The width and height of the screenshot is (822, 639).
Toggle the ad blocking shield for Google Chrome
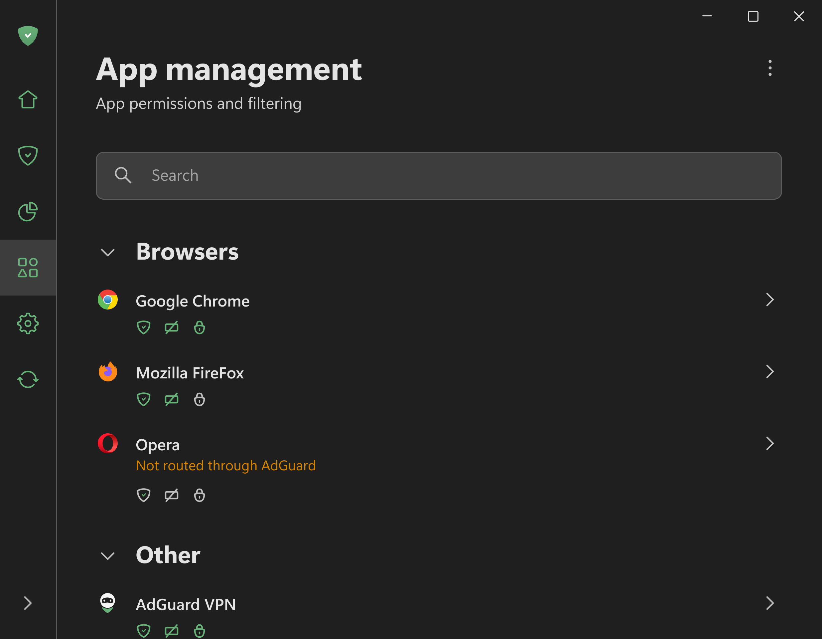(143, 327)
